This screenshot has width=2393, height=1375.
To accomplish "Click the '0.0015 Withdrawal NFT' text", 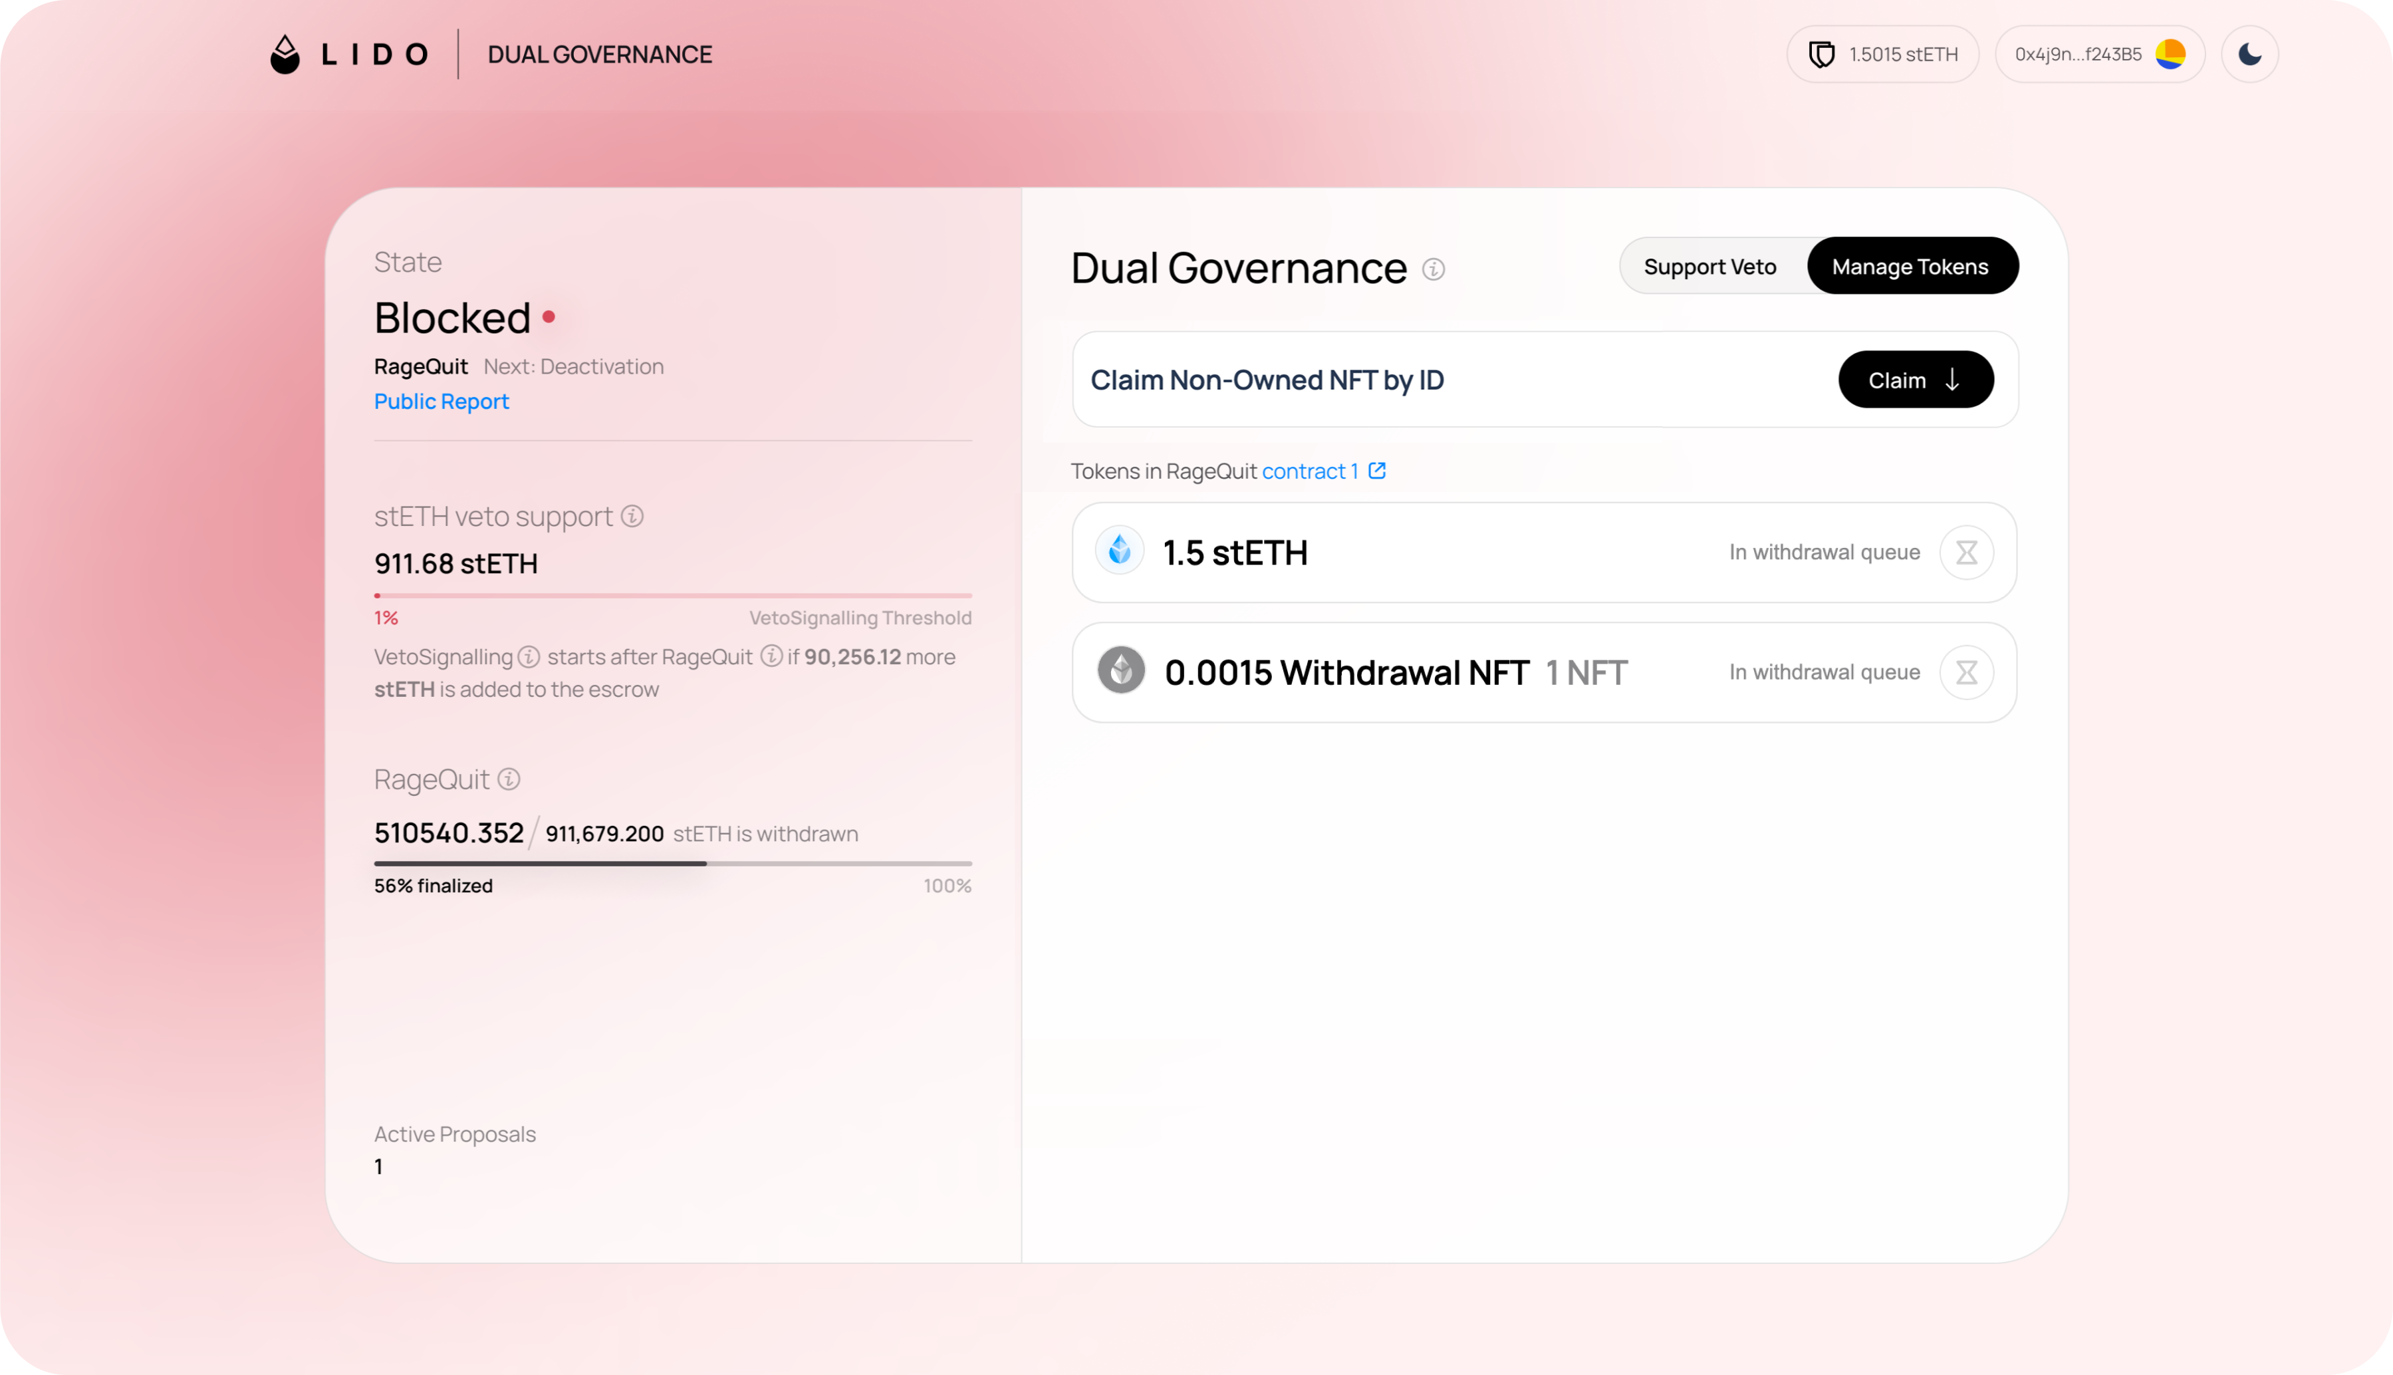I will coord(1346,672).
